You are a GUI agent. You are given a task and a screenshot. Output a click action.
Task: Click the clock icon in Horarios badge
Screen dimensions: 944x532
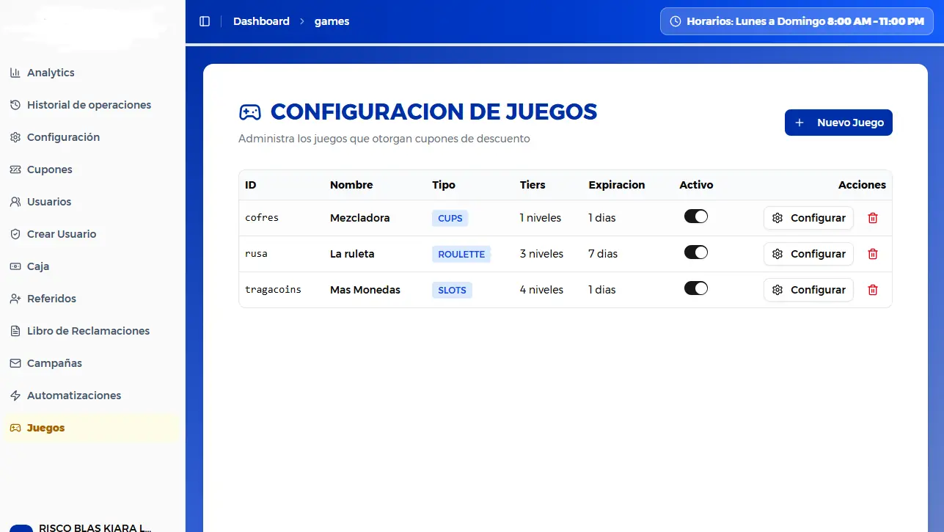tap(676, 21)
